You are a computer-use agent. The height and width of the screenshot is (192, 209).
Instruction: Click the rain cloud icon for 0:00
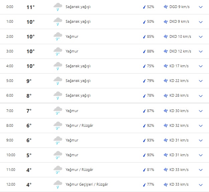(58, 7)
